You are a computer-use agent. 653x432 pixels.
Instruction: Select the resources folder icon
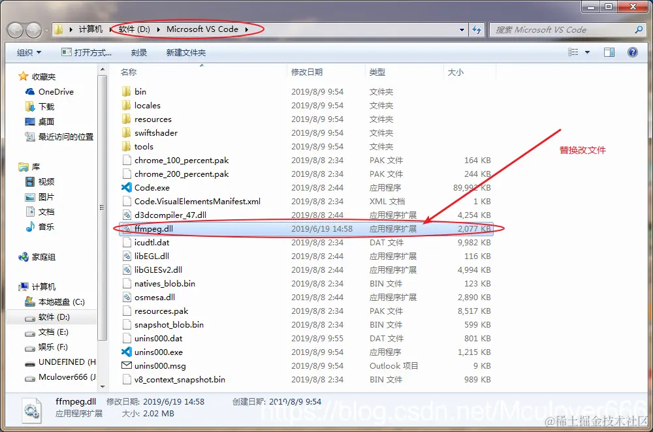pyautogui.click(x=126, y=119)
